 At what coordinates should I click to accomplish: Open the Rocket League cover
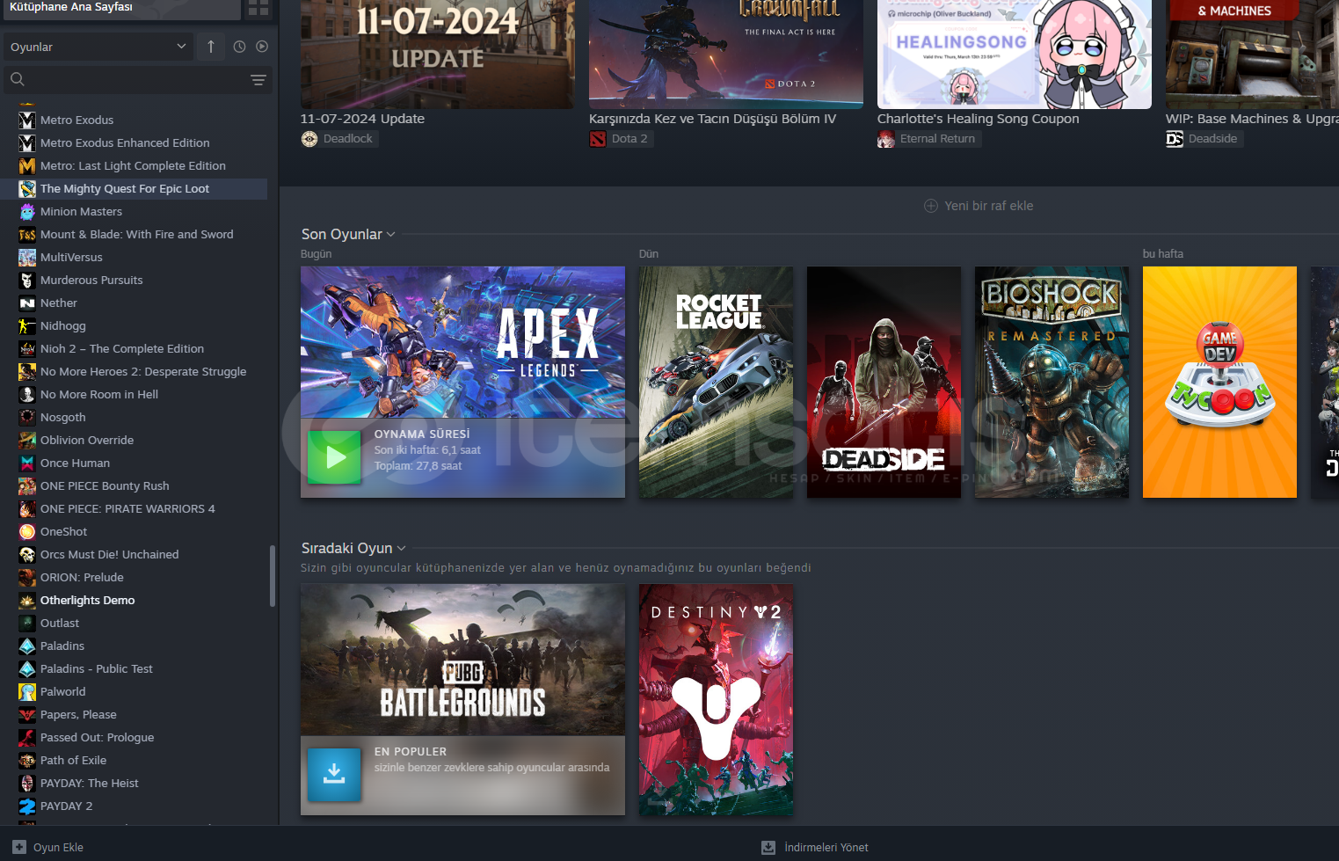click(716, 382)
